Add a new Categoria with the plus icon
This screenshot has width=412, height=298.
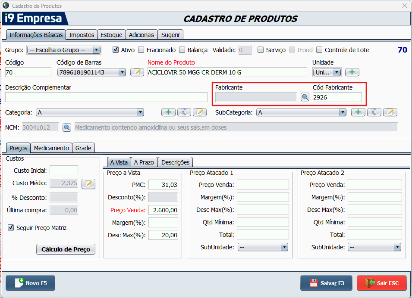click(168, 112)
